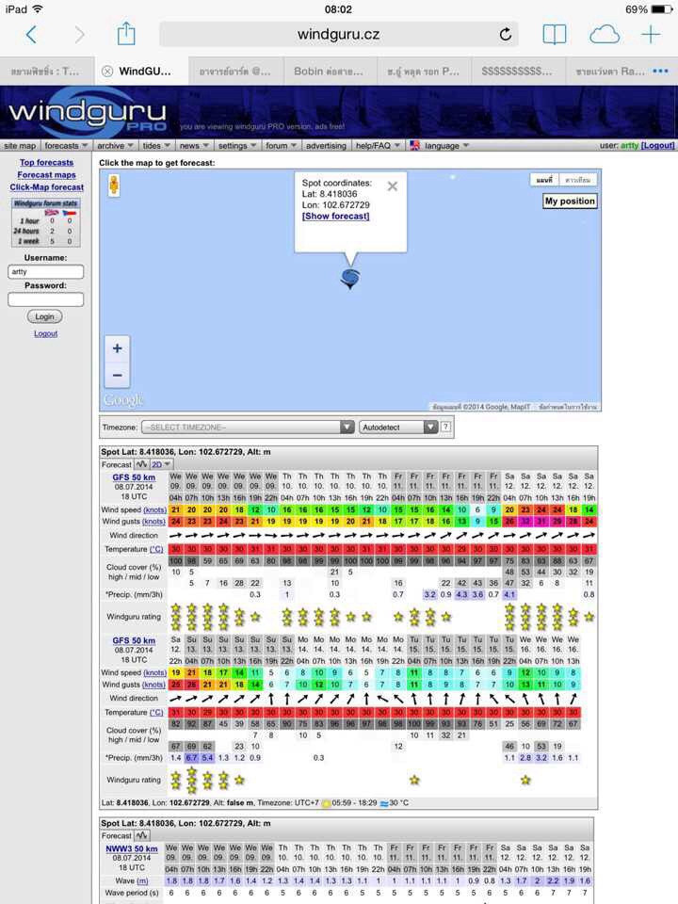Open the SELECT TIMEZONE dropdown
The image size is (678, 904).
248,428
